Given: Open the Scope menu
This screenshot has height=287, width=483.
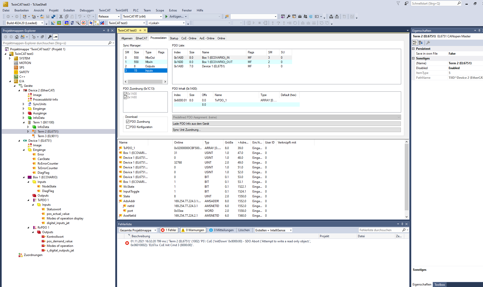Looking at the screenshot, I should click(x=160, y=10).
